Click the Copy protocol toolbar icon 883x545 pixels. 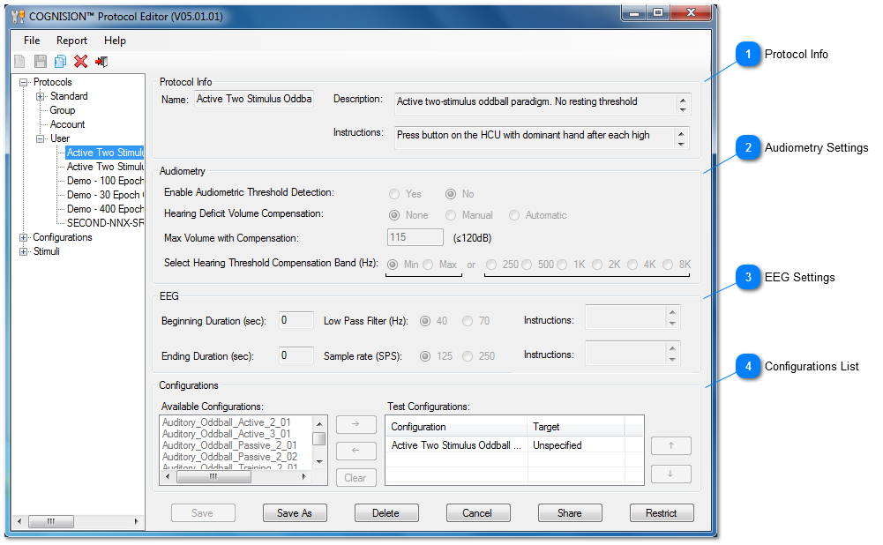(60, 62)
